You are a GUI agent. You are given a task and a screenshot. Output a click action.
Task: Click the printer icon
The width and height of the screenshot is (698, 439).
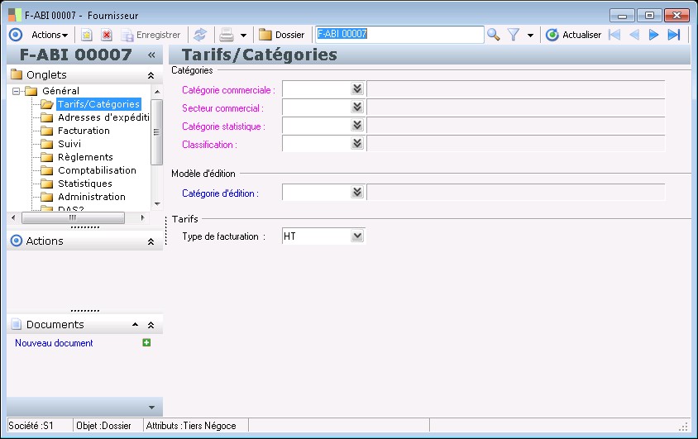coord(227,35)
